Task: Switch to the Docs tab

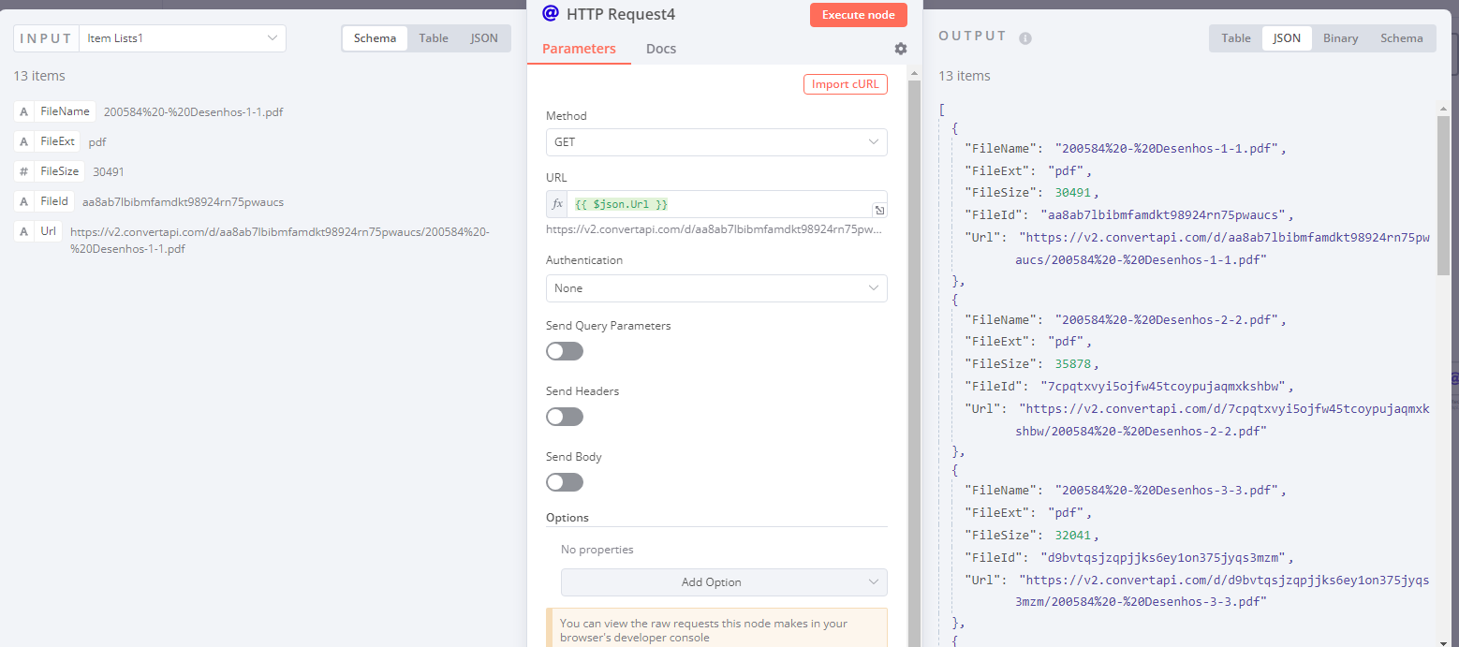Action: [660, 49]
